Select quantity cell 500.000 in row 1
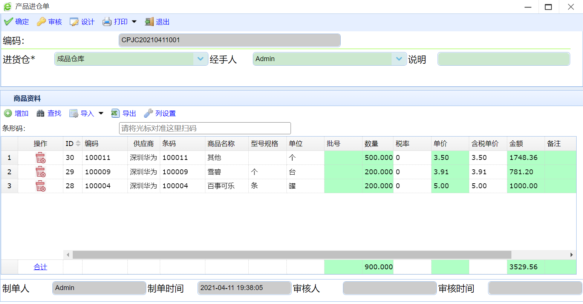583x304 pixels. [378, 158]
